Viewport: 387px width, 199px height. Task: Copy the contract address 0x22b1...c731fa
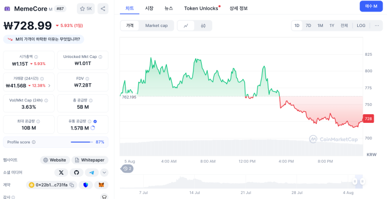point(72,185)
